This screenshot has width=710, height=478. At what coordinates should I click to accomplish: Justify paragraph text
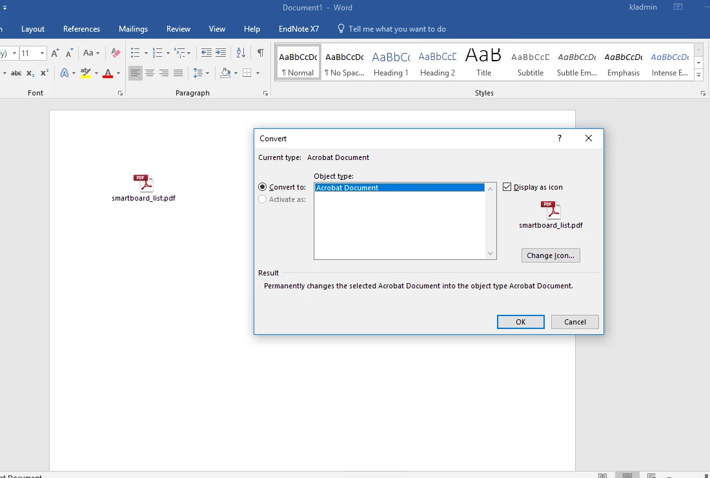(178, 73)
